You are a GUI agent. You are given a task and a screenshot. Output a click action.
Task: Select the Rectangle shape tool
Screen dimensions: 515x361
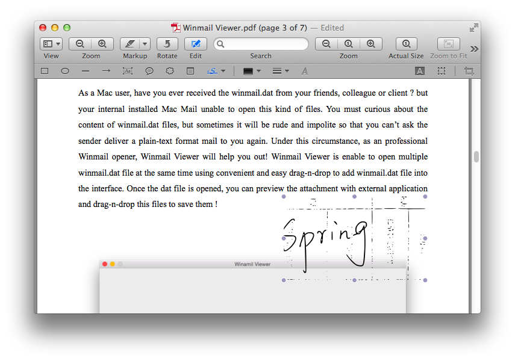tap(45, 71)
